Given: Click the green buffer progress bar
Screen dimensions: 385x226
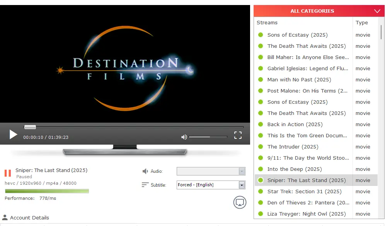Looking at the screenshot, I should pyautogui.click(x=47, y=191).
